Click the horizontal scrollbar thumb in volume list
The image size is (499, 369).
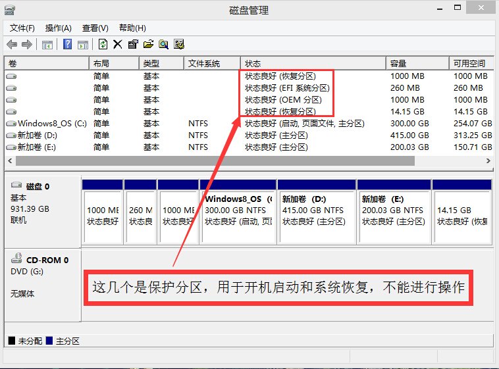click(215, 161)
